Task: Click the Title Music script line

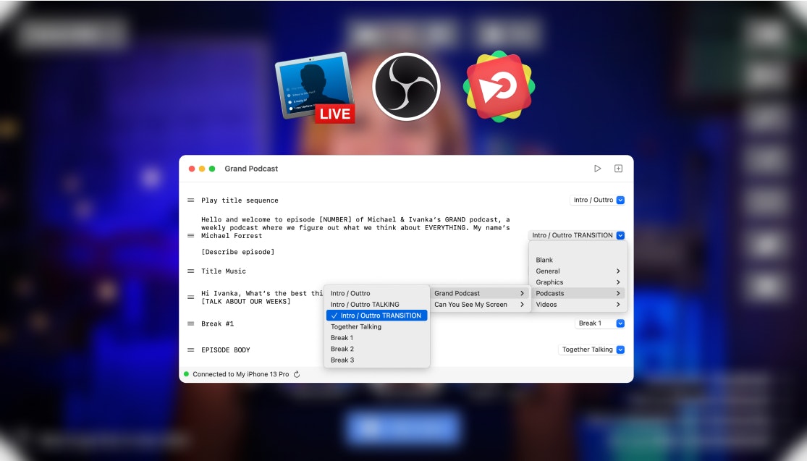Action: coord(224,271)
